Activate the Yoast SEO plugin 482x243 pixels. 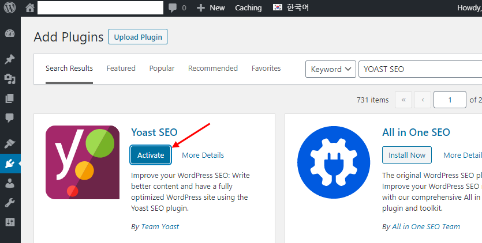click(151, 155)
